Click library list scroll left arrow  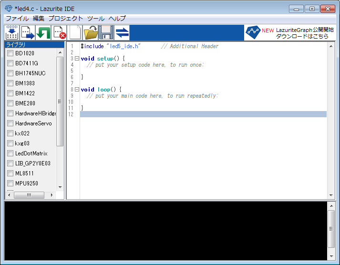tap(9, 195)
